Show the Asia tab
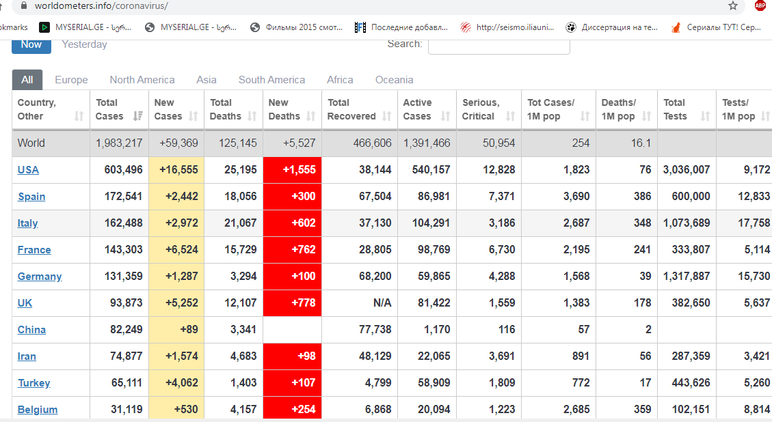This screenshot has width=772, height=422. (207, 80)
